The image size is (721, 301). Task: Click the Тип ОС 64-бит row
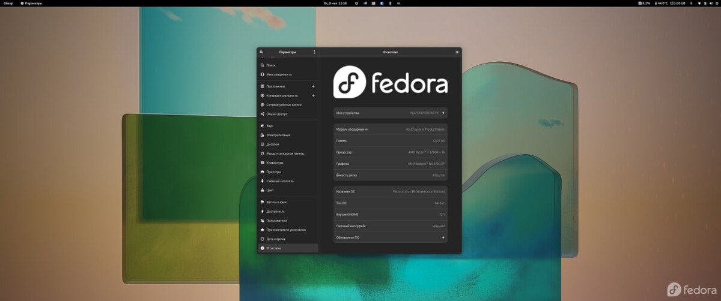click(391, 203)
